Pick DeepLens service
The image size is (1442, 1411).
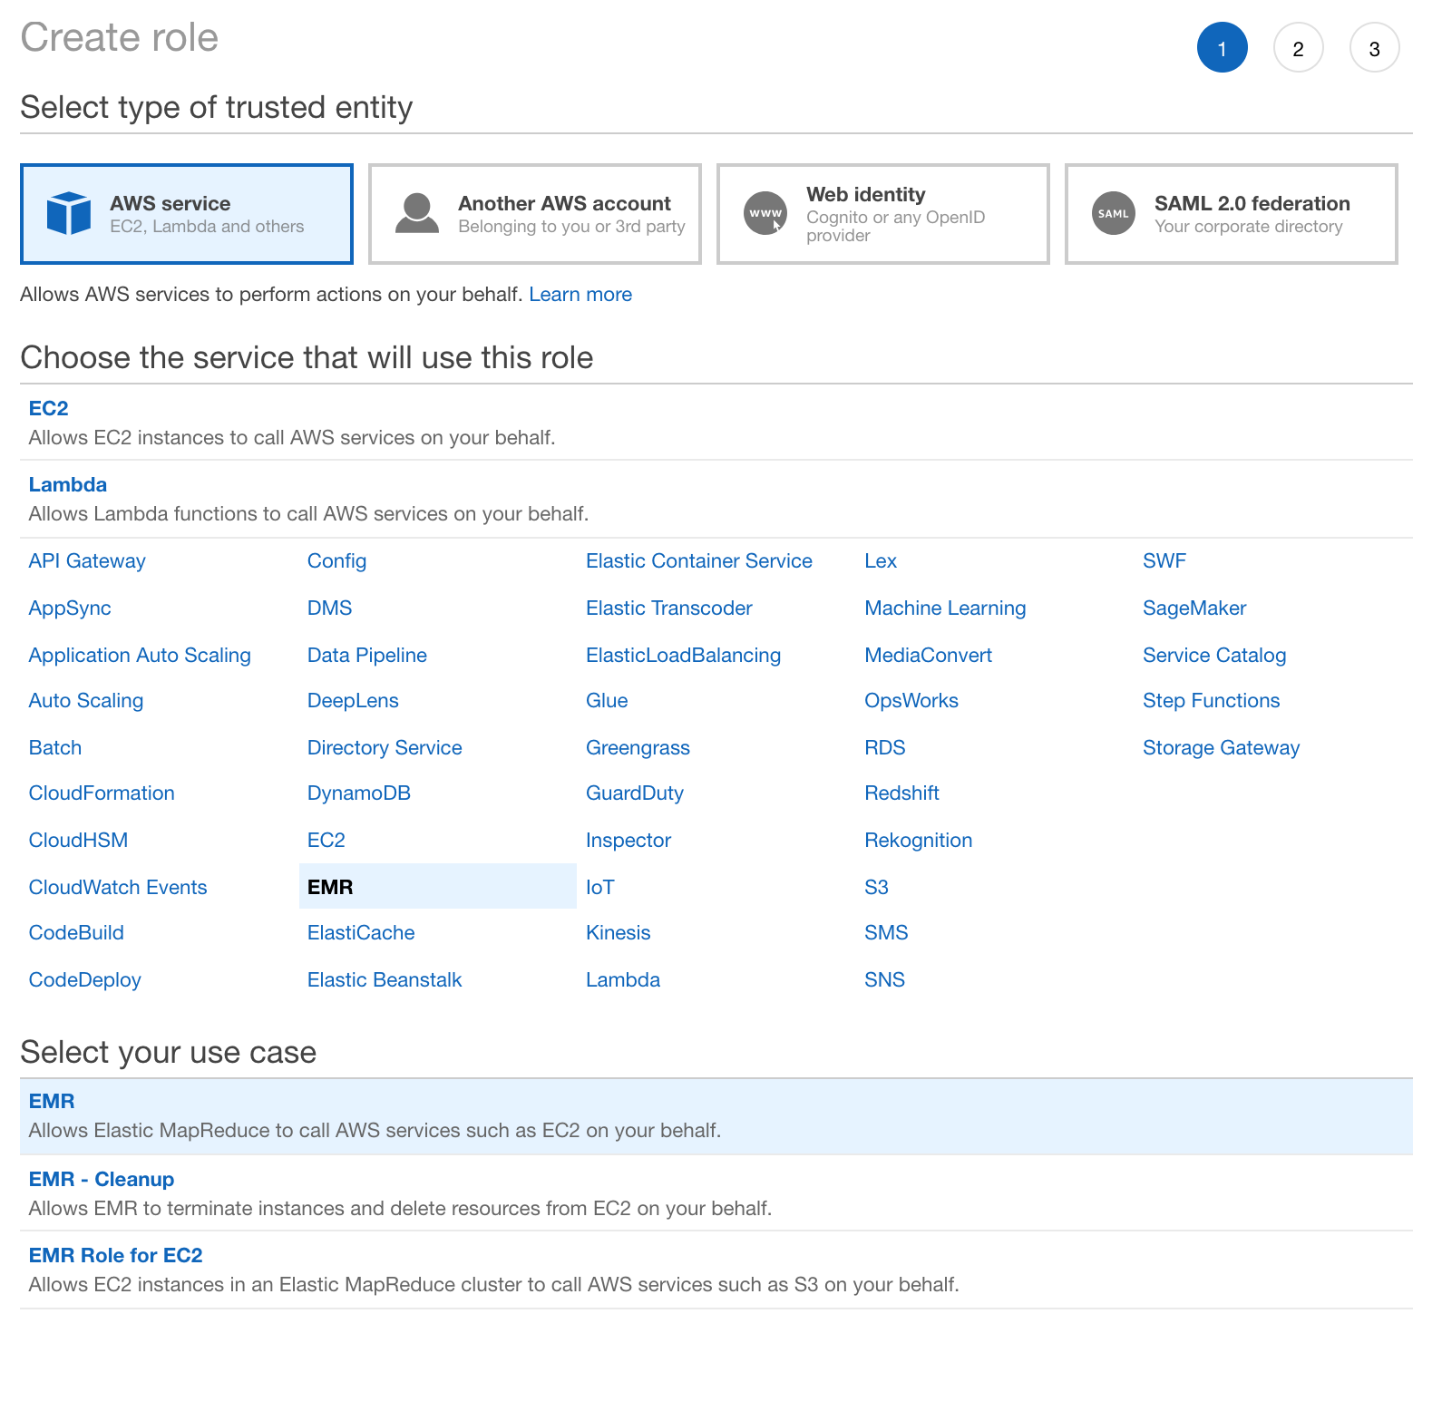click(x=353, y=701)
